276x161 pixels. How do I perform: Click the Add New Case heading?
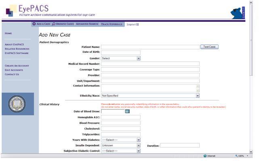(55, 35)
